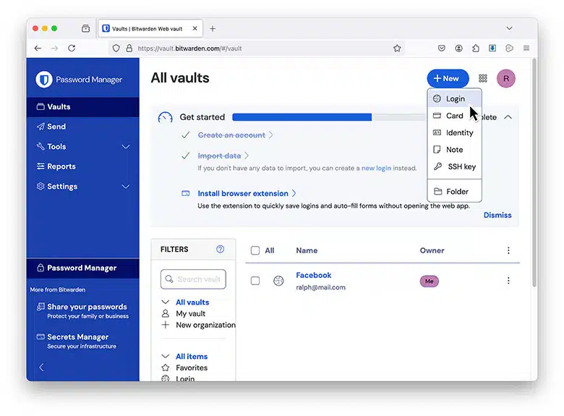The image size is (564, 416).
Task: Open the table header three-dot options
Action: (508, 250)
